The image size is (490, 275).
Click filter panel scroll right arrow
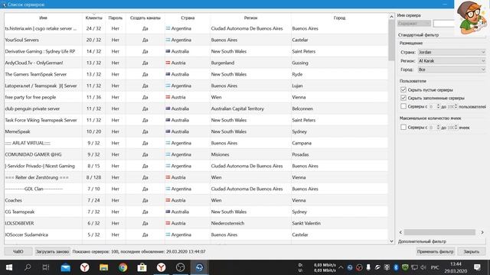[x=482, y=232]
